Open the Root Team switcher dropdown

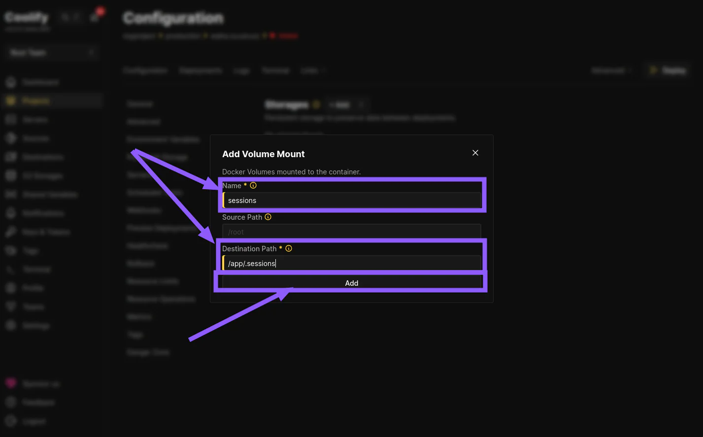coord(52,52)
